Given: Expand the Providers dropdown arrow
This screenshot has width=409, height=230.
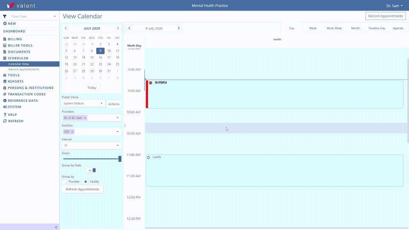Looking at the screenshot, I should point(118,118).
